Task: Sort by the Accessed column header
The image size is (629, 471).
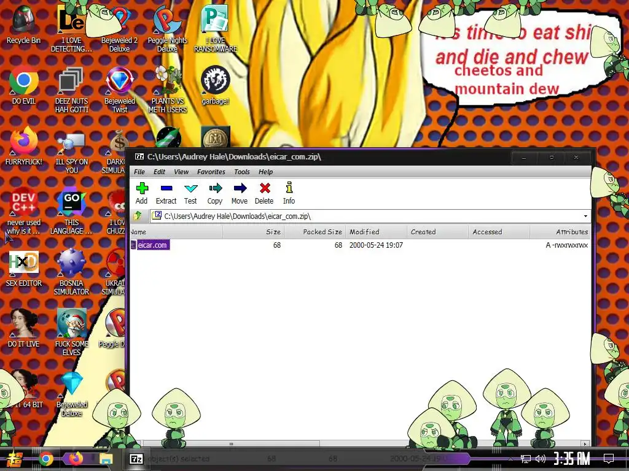Action: point(499,232)
